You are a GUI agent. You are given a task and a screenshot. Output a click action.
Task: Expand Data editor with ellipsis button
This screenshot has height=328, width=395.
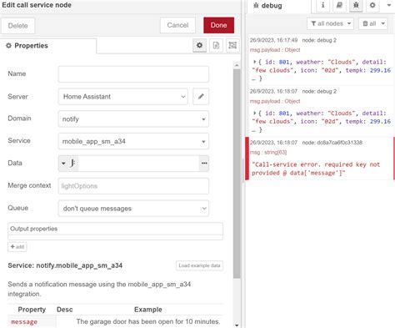pyautogui.click(x=204, y=164)
